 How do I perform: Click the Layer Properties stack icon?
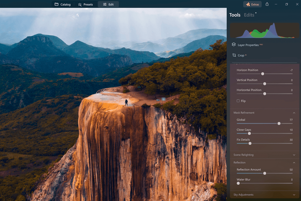pyautogui.click(x=234, y=44)
